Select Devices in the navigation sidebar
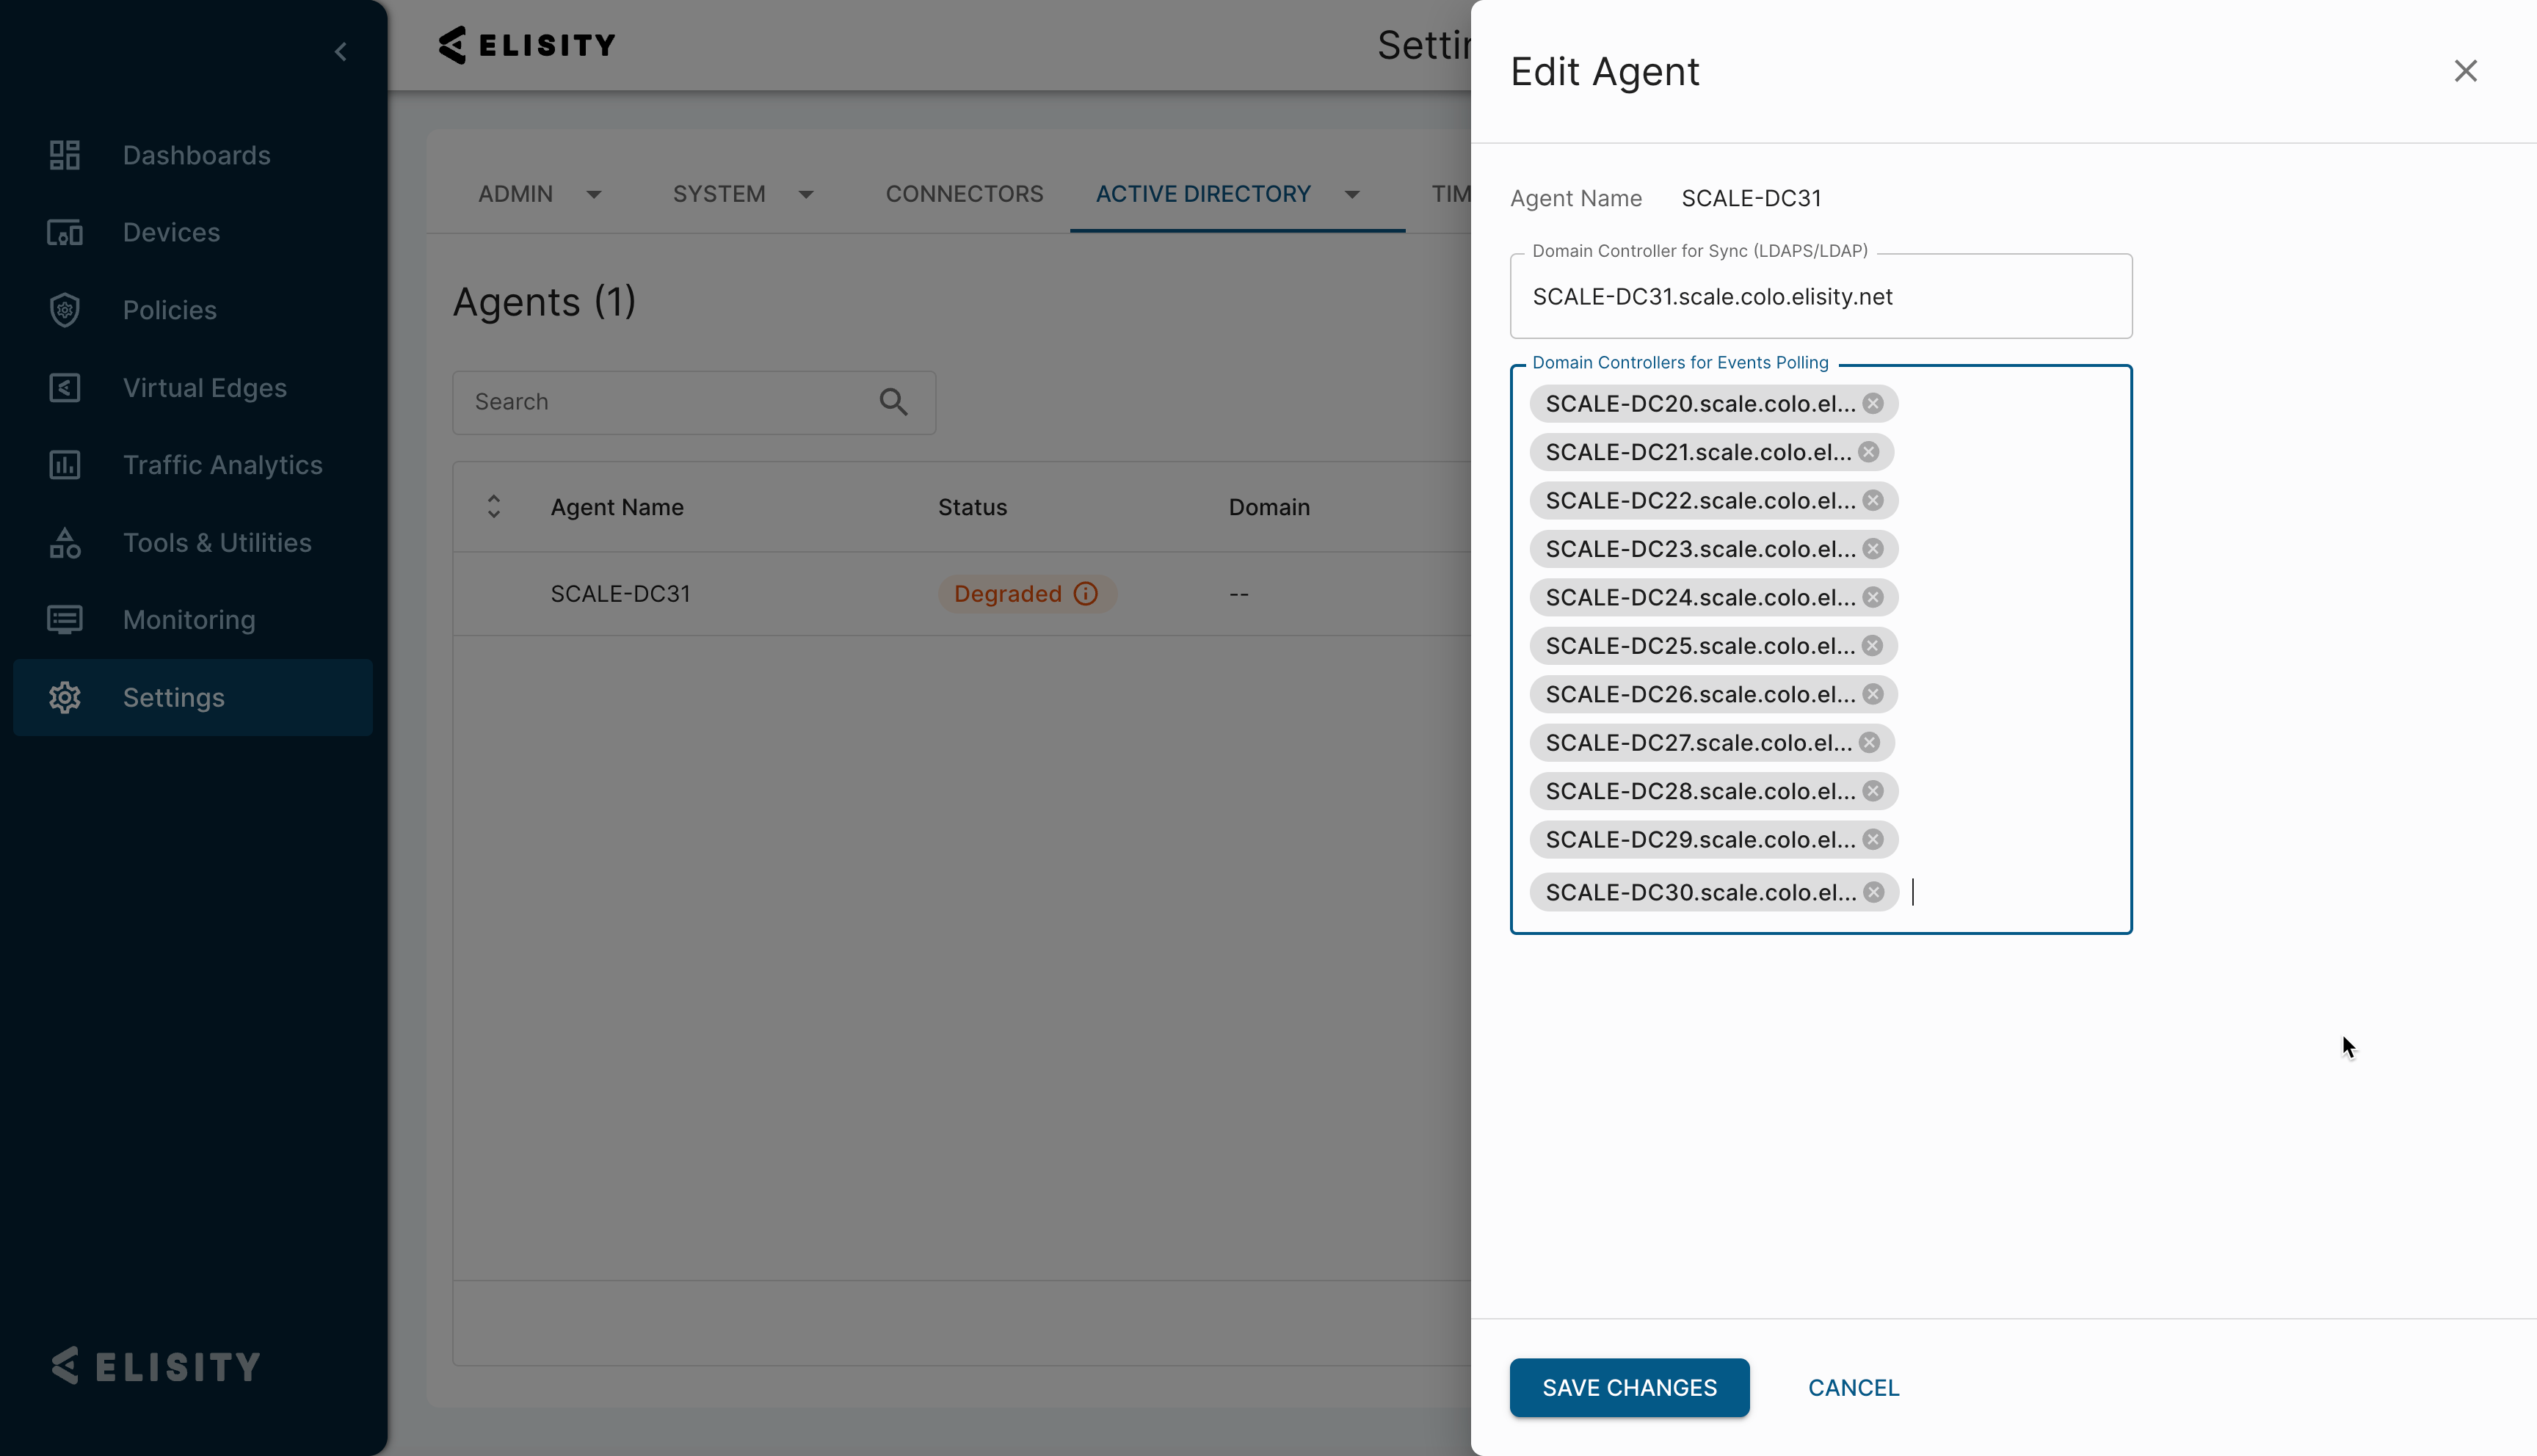This screenshot has width=2537, height=1456. pos(171,232)
